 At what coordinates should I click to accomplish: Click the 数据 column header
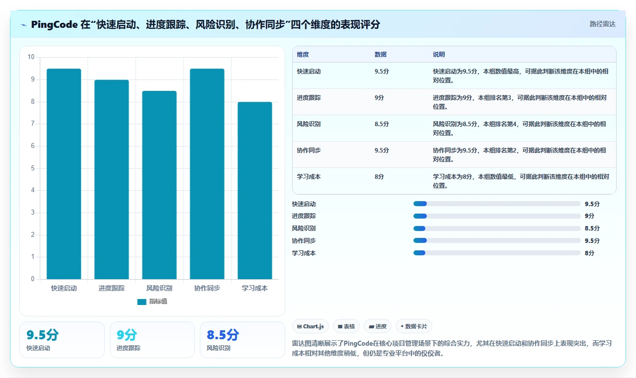(x=381, y=55)
